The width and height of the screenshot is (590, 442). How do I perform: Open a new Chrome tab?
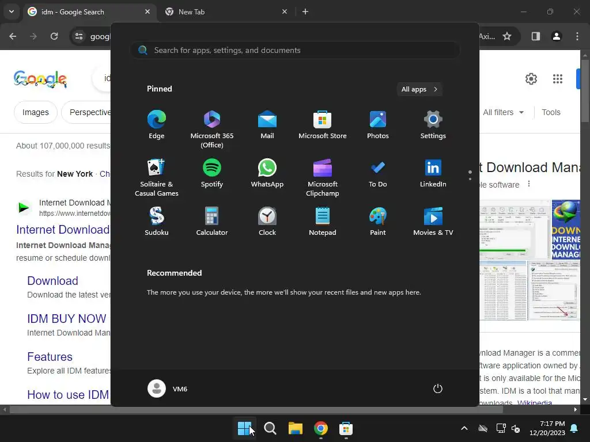tap(305, 12)
